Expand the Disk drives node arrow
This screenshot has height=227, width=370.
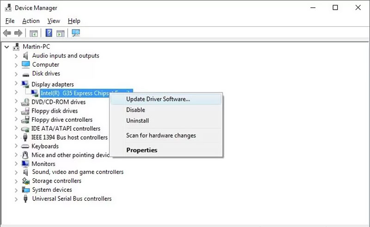tap(16, 74)
